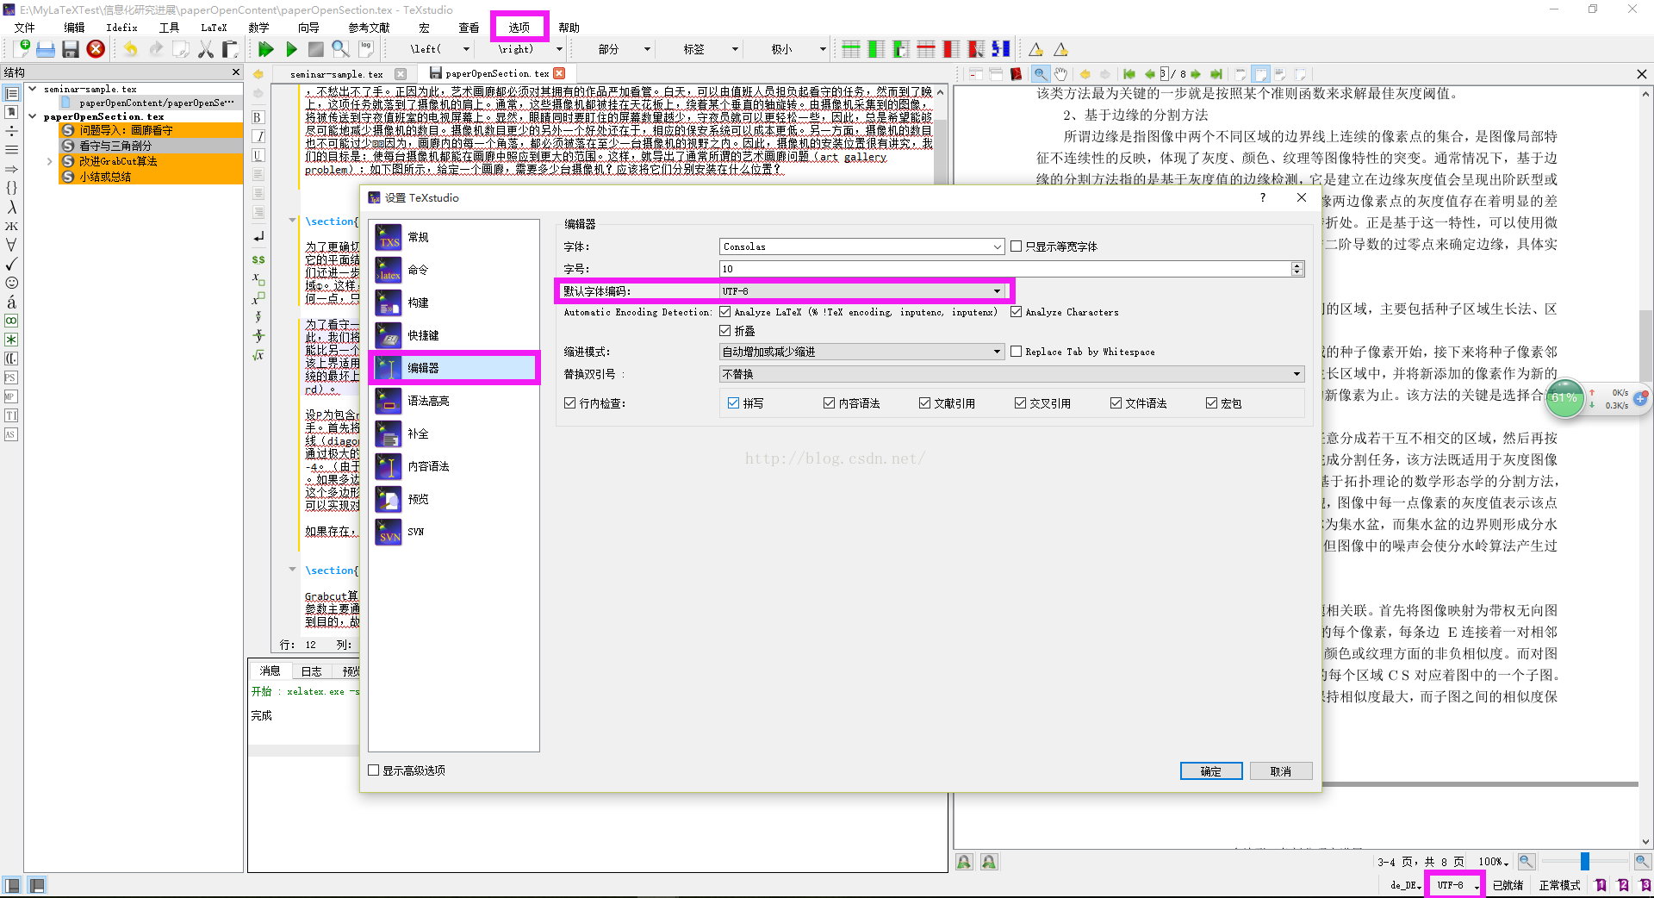The height and width of the screenshot is (898, 1654).
Task: Open the SVN settings page
Action: pyautogui.click(x=454, y=532)
